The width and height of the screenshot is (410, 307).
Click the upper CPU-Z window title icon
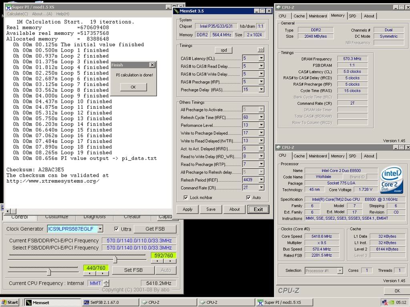click(x=279, y=8)
